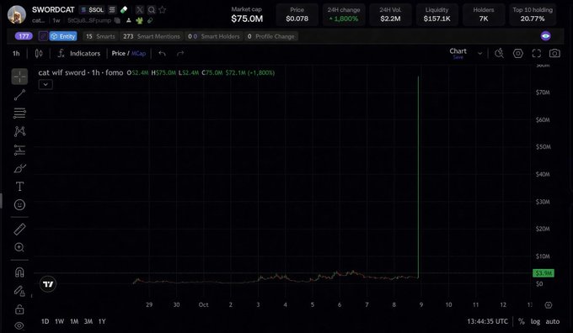Click the purple eye icon

coord(545,36)
